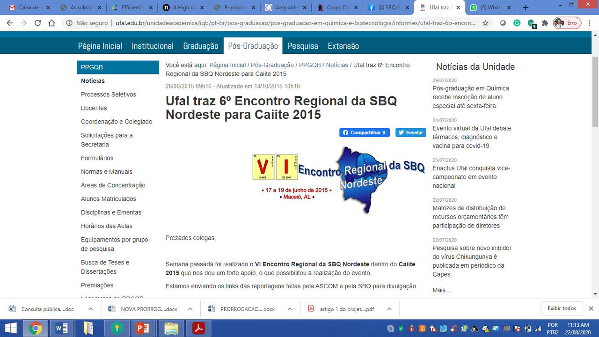Open the Kaspersky extension with badge 5
This screenshot has height=337, width=599.
coord(532,23)
